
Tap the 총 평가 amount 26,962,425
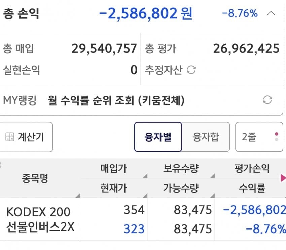coord(246,49)
